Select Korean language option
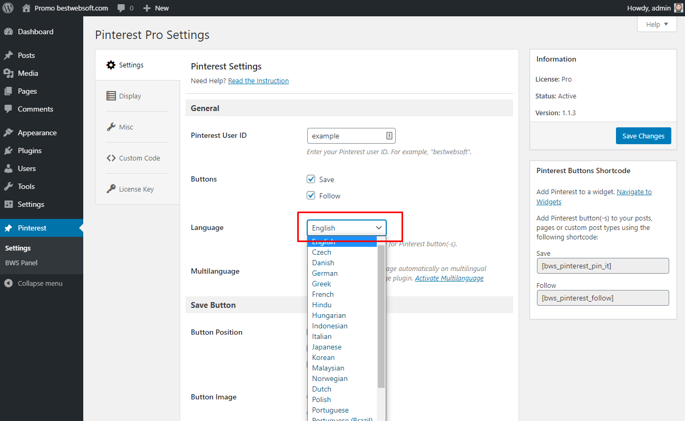685x421 pixels. 342,357
